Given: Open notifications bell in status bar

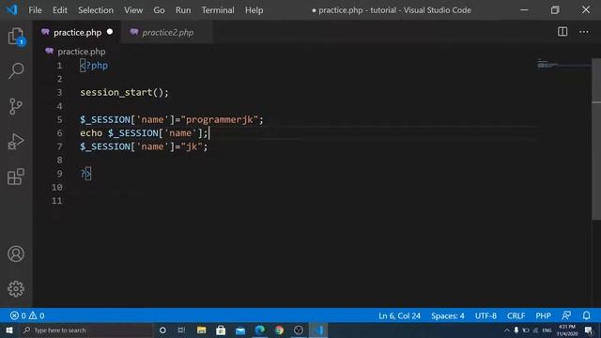Looking at the screenshot, I should 586,315.
